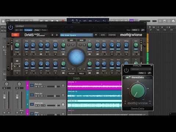Click the OUTPUT Gain green knob
The width and height of the screenshot is (176, 132).
point(136,45)
